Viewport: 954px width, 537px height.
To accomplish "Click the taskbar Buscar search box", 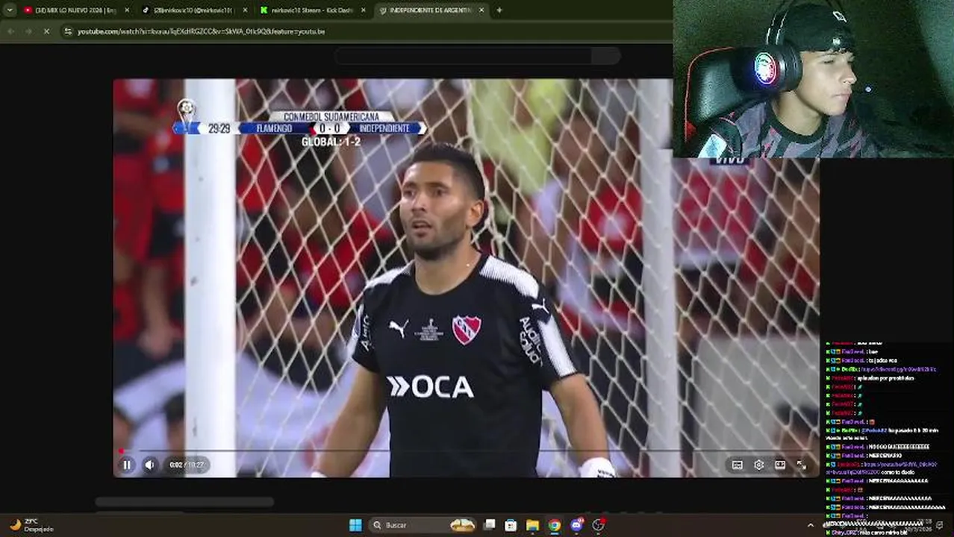I will tap(423, 525).
